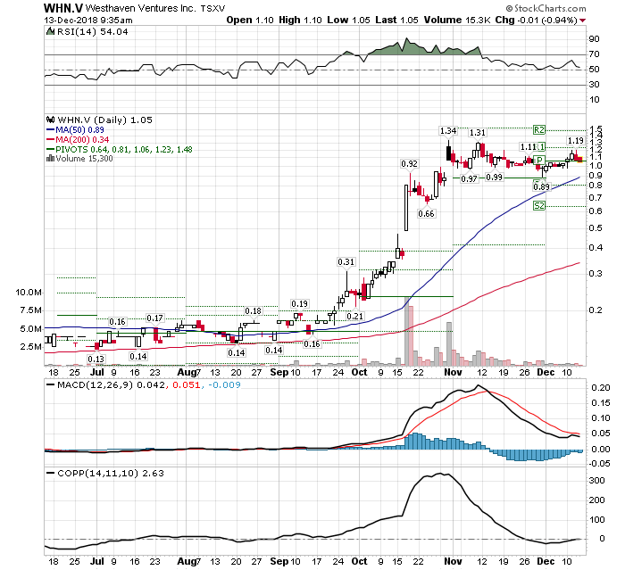Viewport: 625px width, 570px height.
Task: Click the red MA(200) line swatch
Action: 50,139
